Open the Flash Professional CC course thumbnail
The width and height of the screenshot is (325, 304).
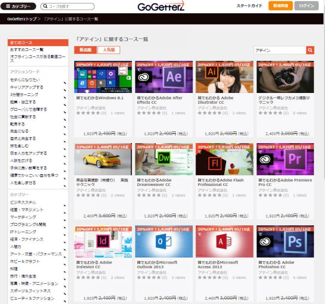[x=225, y=159]
